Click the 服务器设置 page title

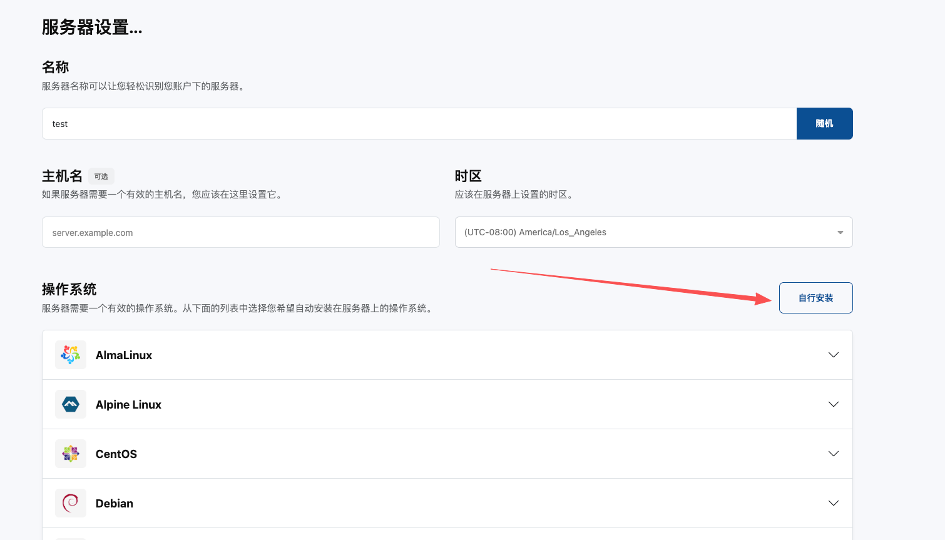92,28
